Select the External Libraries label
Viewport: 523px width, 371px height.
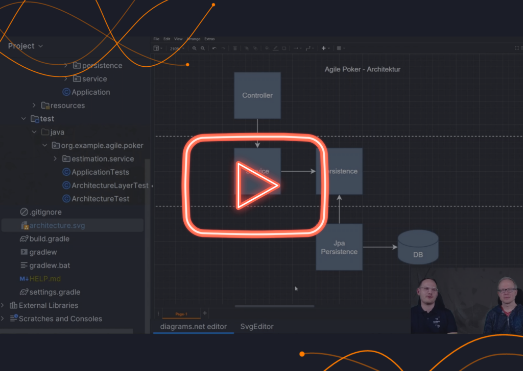coord(49,305)
